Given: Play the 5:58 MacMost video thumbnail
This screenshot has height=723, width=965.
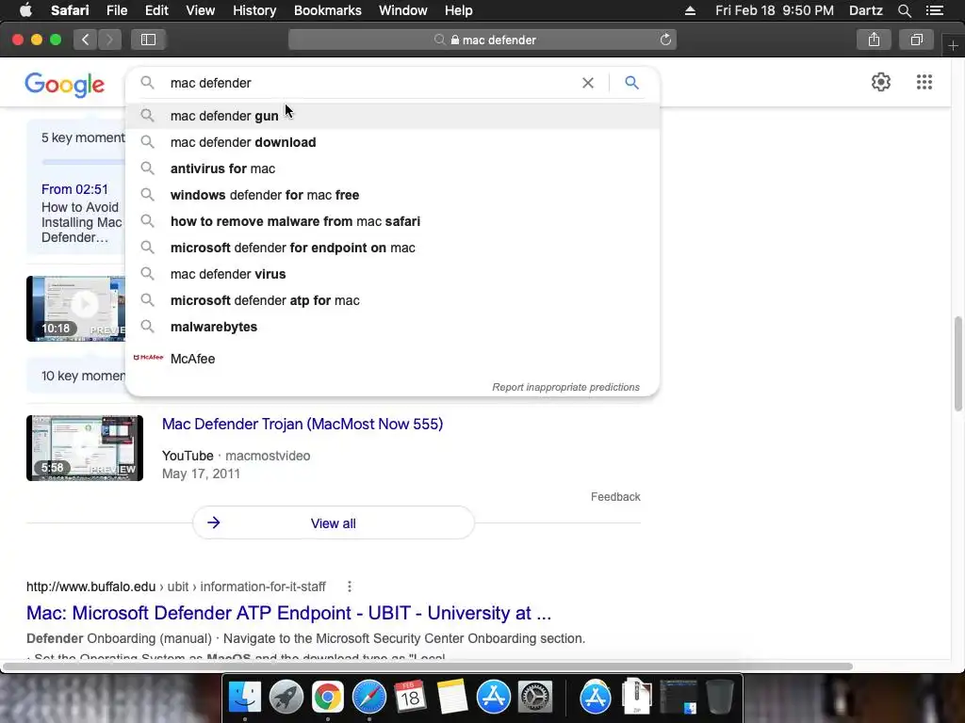Looking at the screenshot, I should pyautogui.click(x=85, y=448).
